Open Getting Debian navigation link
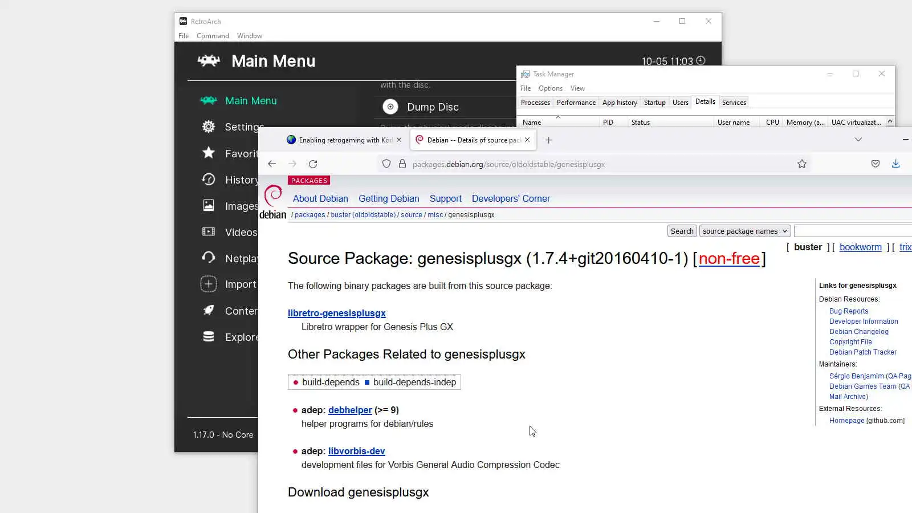The height and width of the screenshot is (513, 912). pos(389,198)
